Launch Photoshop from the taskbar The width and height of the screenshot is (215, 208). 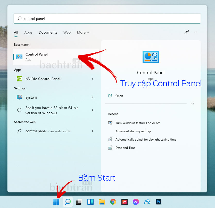[159, 202]
